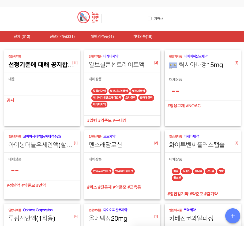Screen dimensions: 244x226
Task: Click the 코와제약 manufacturer link
Action: tap(190, 210)
